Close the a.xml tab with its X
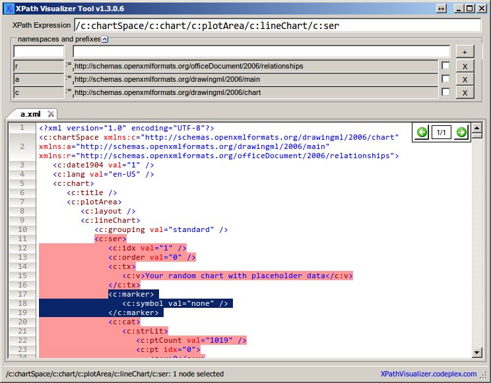 tap(51, 114)
